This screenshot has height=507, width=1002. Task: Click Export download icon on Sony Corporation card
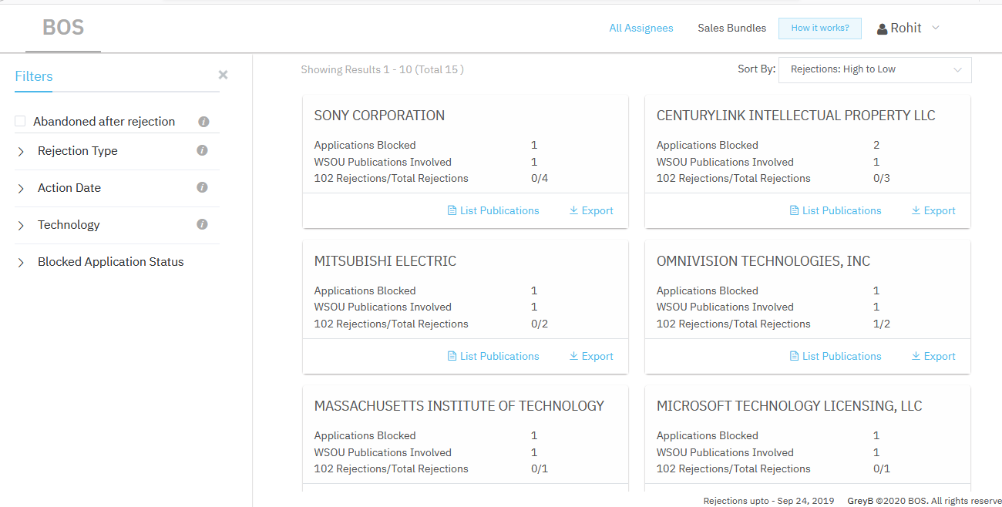(x=573, y=210)
